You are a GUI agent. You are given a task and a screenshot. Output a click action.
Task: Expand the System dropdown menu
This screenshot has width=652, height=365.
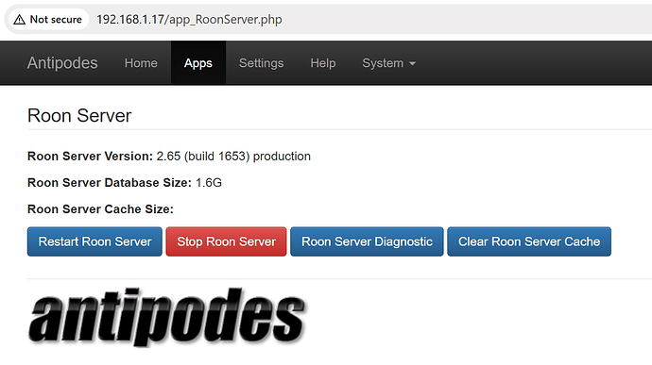(388, 63)
